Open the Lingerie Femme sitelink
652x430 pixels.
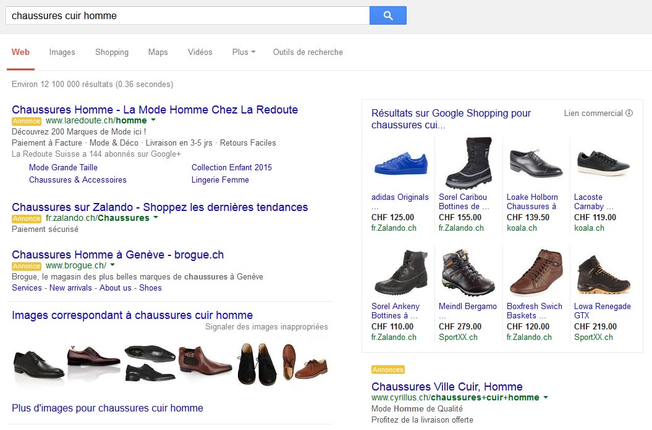click(221, 180)
